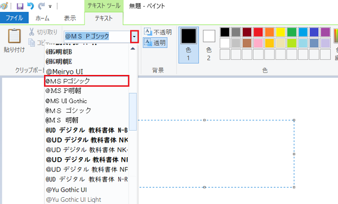Click into the font name input field
Image resolution: width=338 pixels, height=204 pixels.
click(97, 37)
